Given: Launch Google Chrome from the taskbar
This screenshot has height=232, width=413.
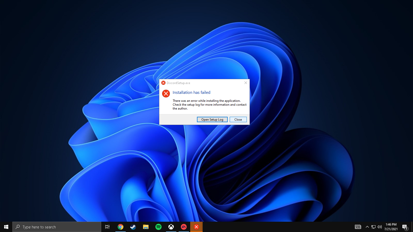Looking at the screenshot, I should tap(121, 227).
